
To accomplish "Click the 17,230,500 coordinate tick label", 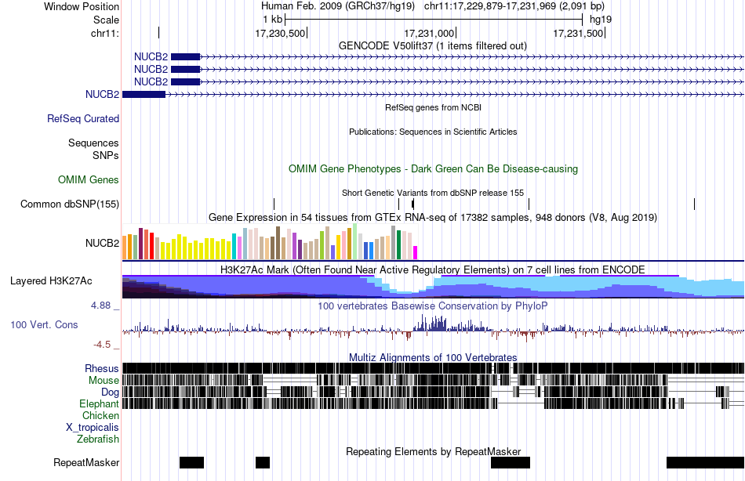I will pyautogui.click(x=280, y=33).
